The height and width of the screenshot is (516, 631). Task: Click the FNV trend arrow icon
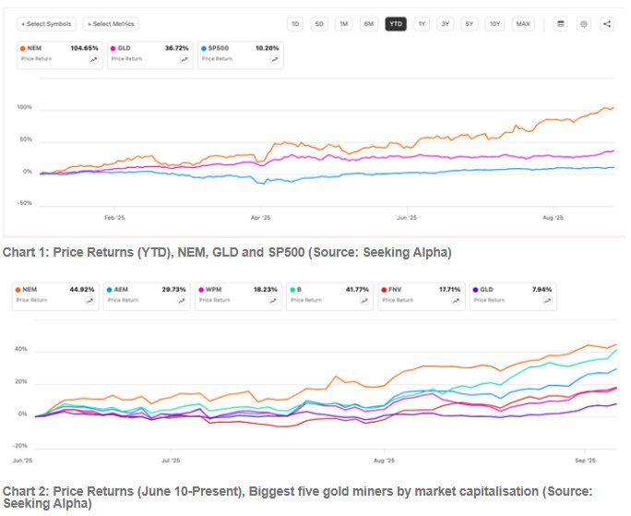click(454, 300)
